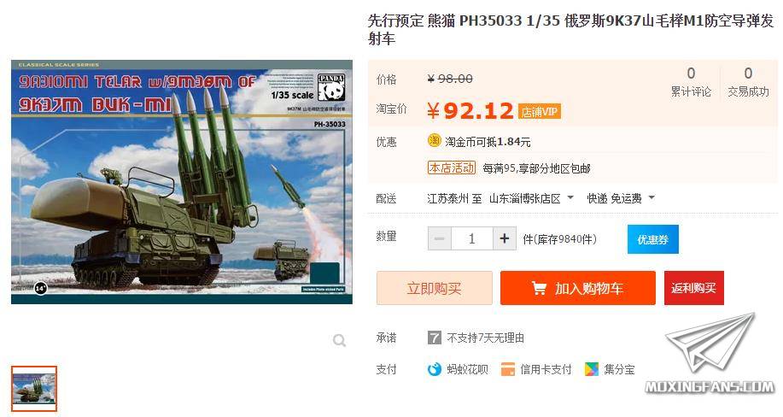
Task: Select the 蚂蚁花呗 payment icon
Action: tap(435, 369)
